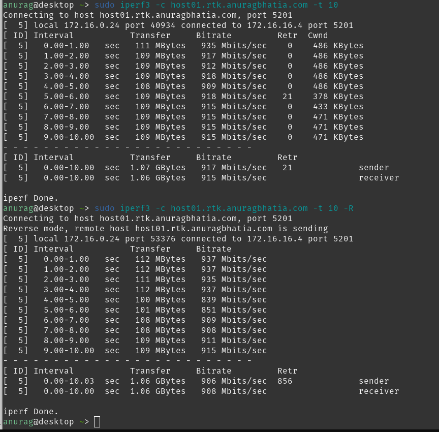
Task: Select the 935 Mbits/sec value with 486 KBytes
Action: pos(234,46)
